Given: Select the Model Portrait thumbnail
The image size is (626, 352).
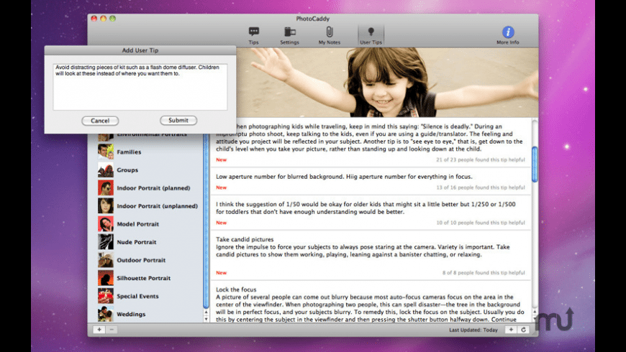Looking at the screenshot, I should tap(105, 224).
